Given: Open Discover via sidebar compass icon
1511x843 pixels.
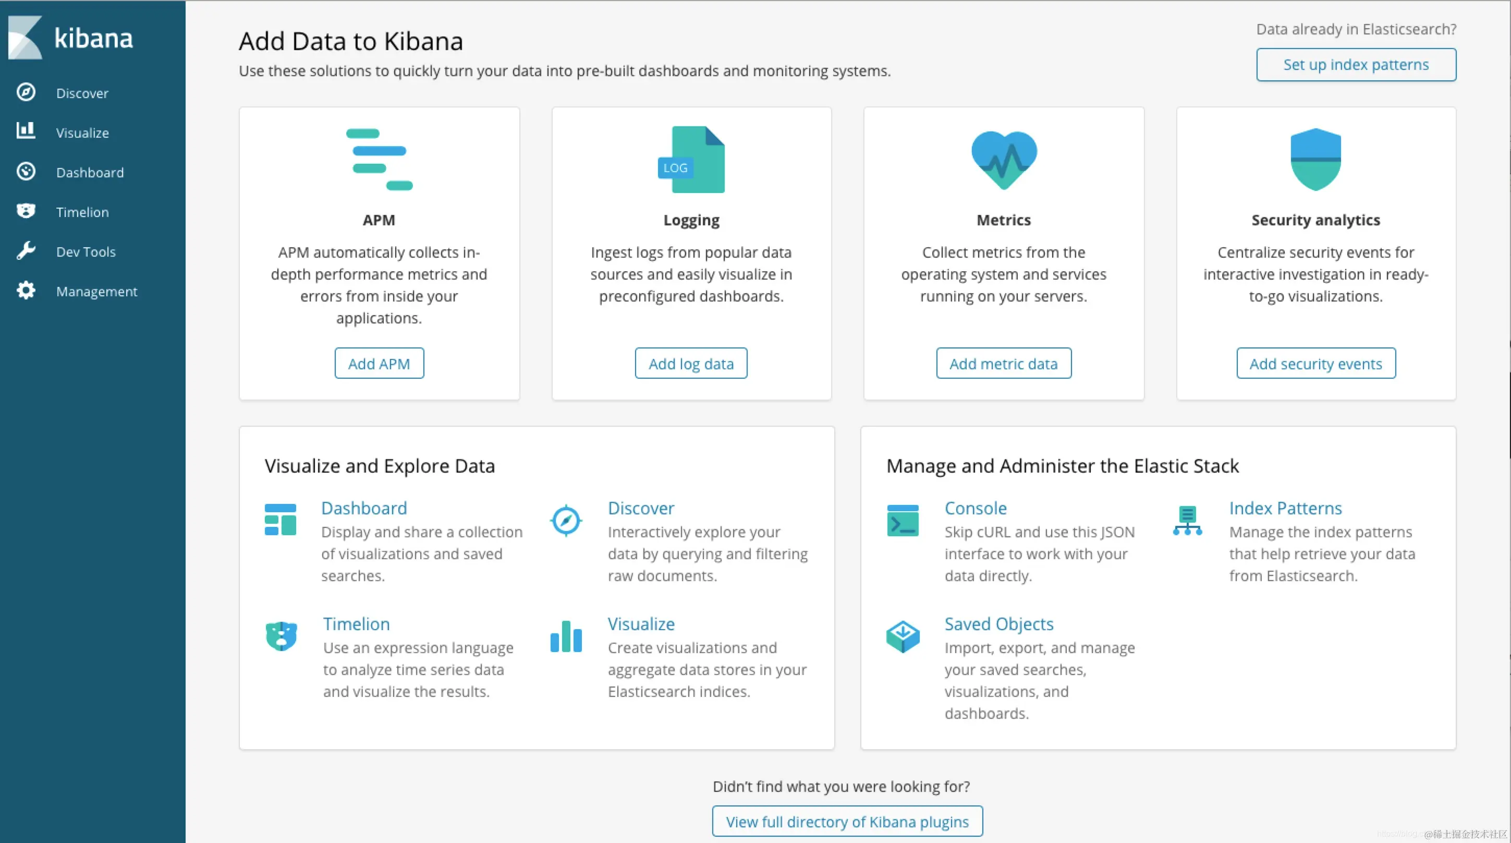Looking at the screenshot, I should [x=26, y=92].
